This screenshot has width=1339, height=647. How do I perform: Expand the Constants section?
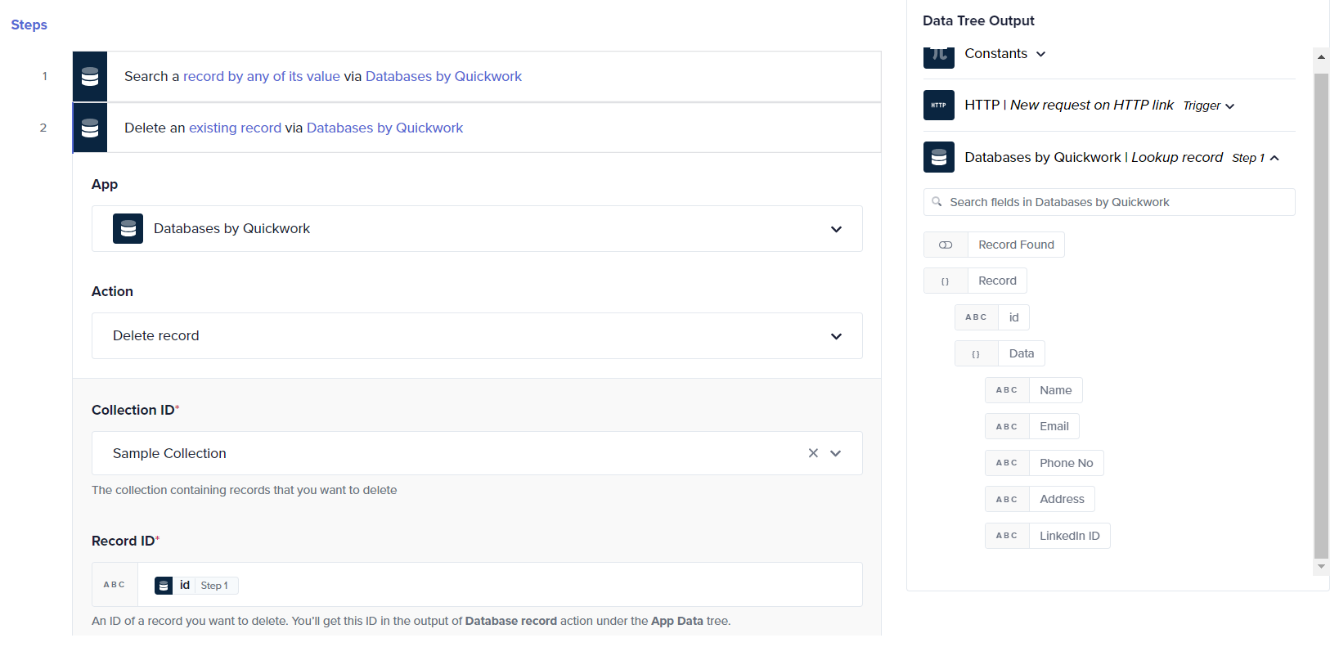pos(1041,54)
